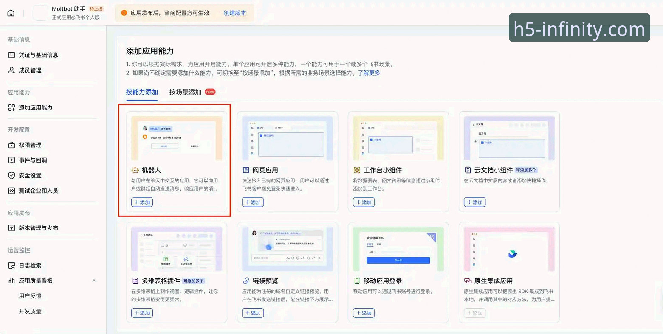Open 开发质量 under 应用质量看板
The width and height of the screenshot is (663, 334).
point(30,312)
